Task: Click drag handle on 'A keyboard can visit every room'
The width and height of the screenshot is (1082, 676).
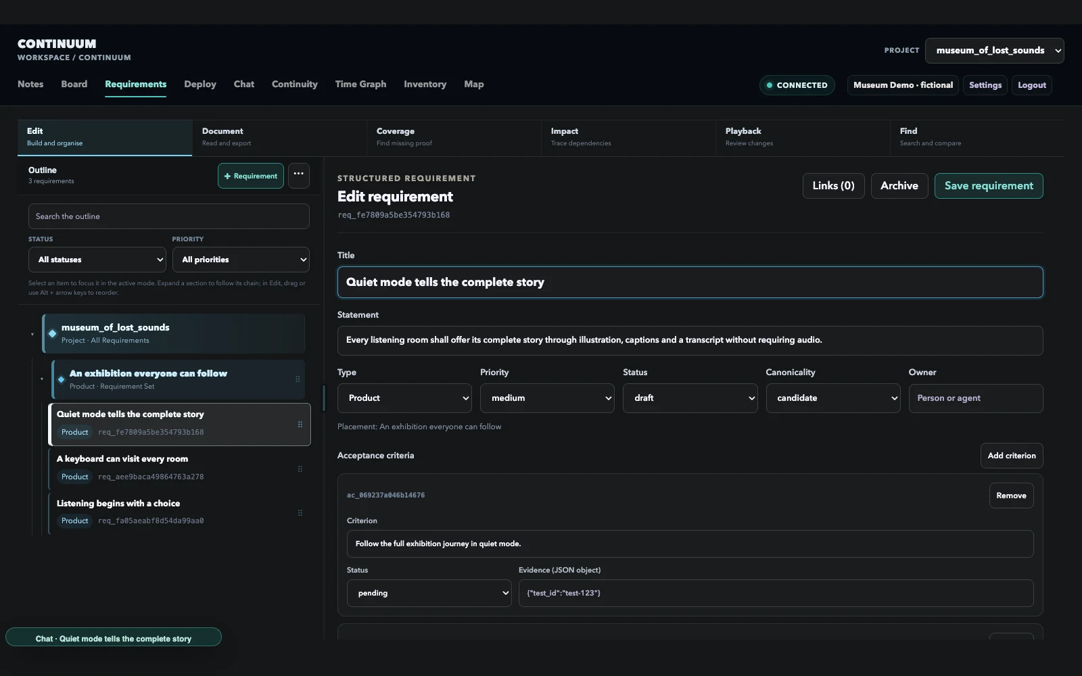Action: [300, 469]
